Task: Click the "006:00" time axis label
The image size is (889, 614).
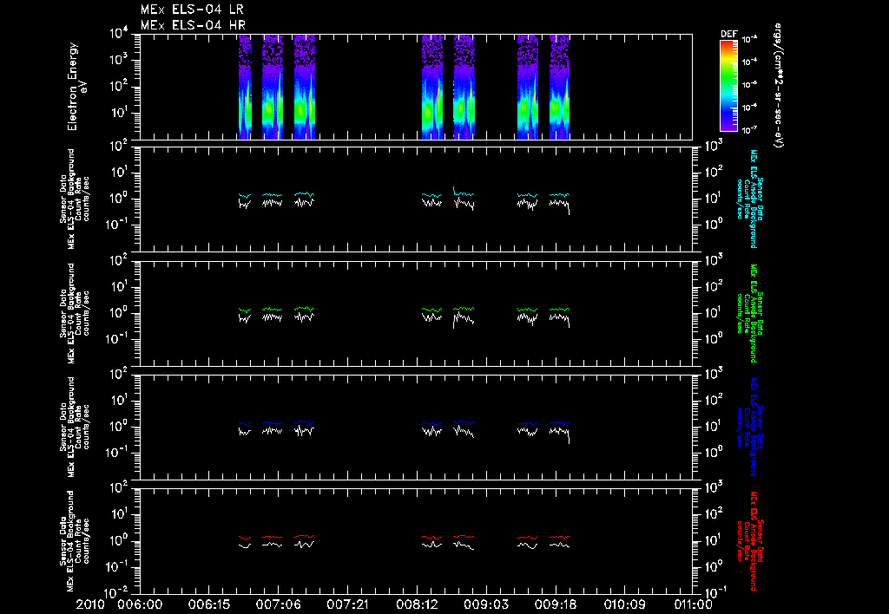Action: (x=140, y=605)
